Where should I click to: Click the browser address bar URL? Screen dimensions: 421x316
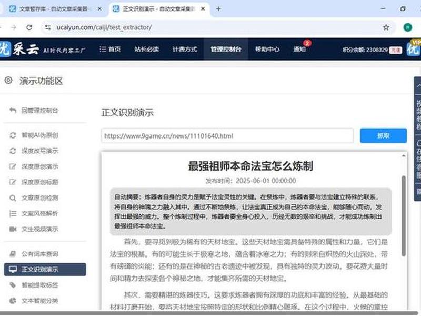pos(104,27)
